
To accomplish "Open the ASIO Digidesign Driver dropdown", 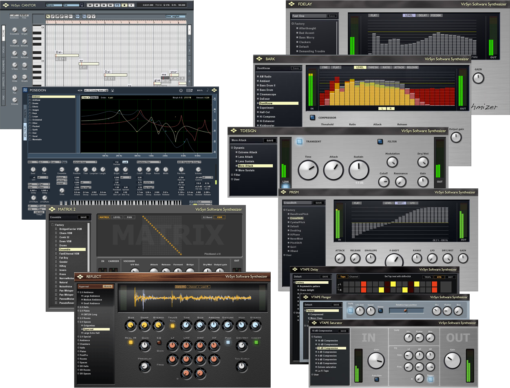I will click(x=189, y=162).
